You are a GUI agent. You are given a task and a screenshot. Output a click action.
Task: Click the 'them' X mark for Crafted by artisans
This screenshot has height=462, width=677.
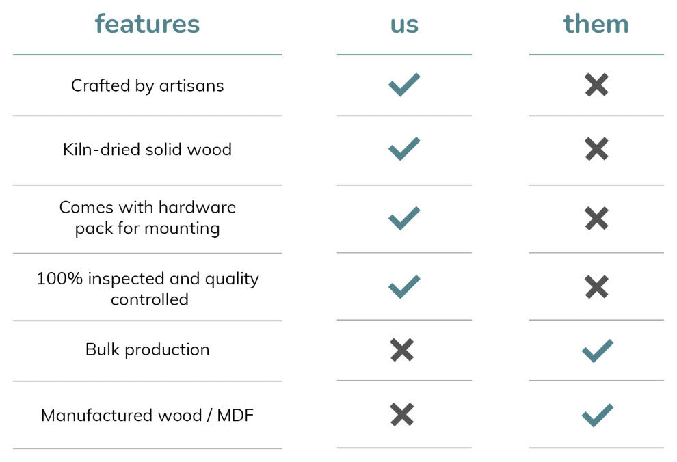[597, 85]
